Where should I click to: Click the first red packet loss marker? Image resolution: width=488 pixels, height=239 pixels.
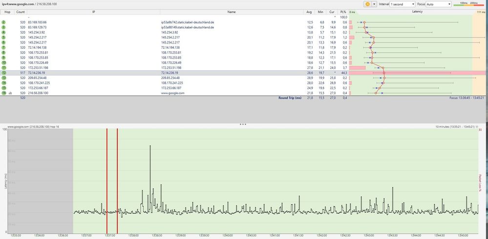107,180
